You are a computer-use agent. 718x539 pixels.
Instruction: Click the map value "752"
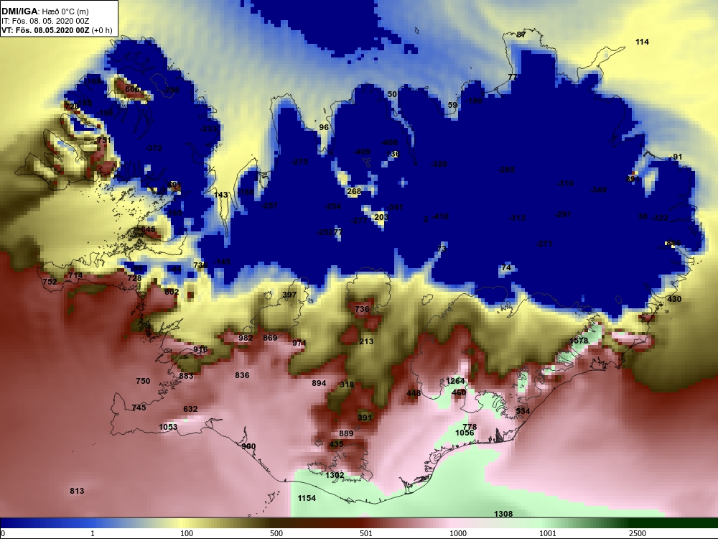(50, 282)
